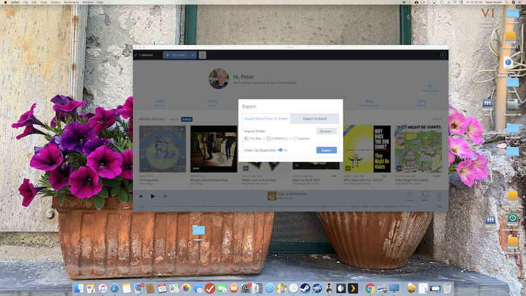This screenshot has width=526, height=296.
Task: Open Notes in the Dock
Action: pos(126,288)
